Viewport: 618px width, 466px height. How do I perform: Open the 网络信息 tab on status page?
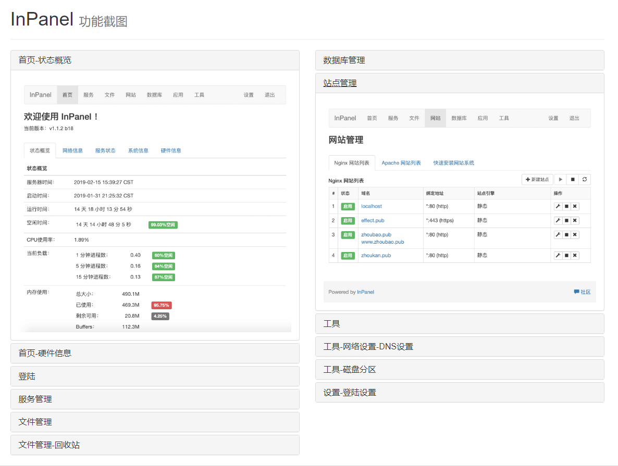72,150
